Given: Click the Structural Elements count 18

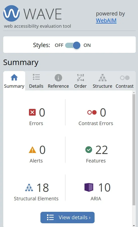Looking at the screenshot, I should [x=43, y=188].
